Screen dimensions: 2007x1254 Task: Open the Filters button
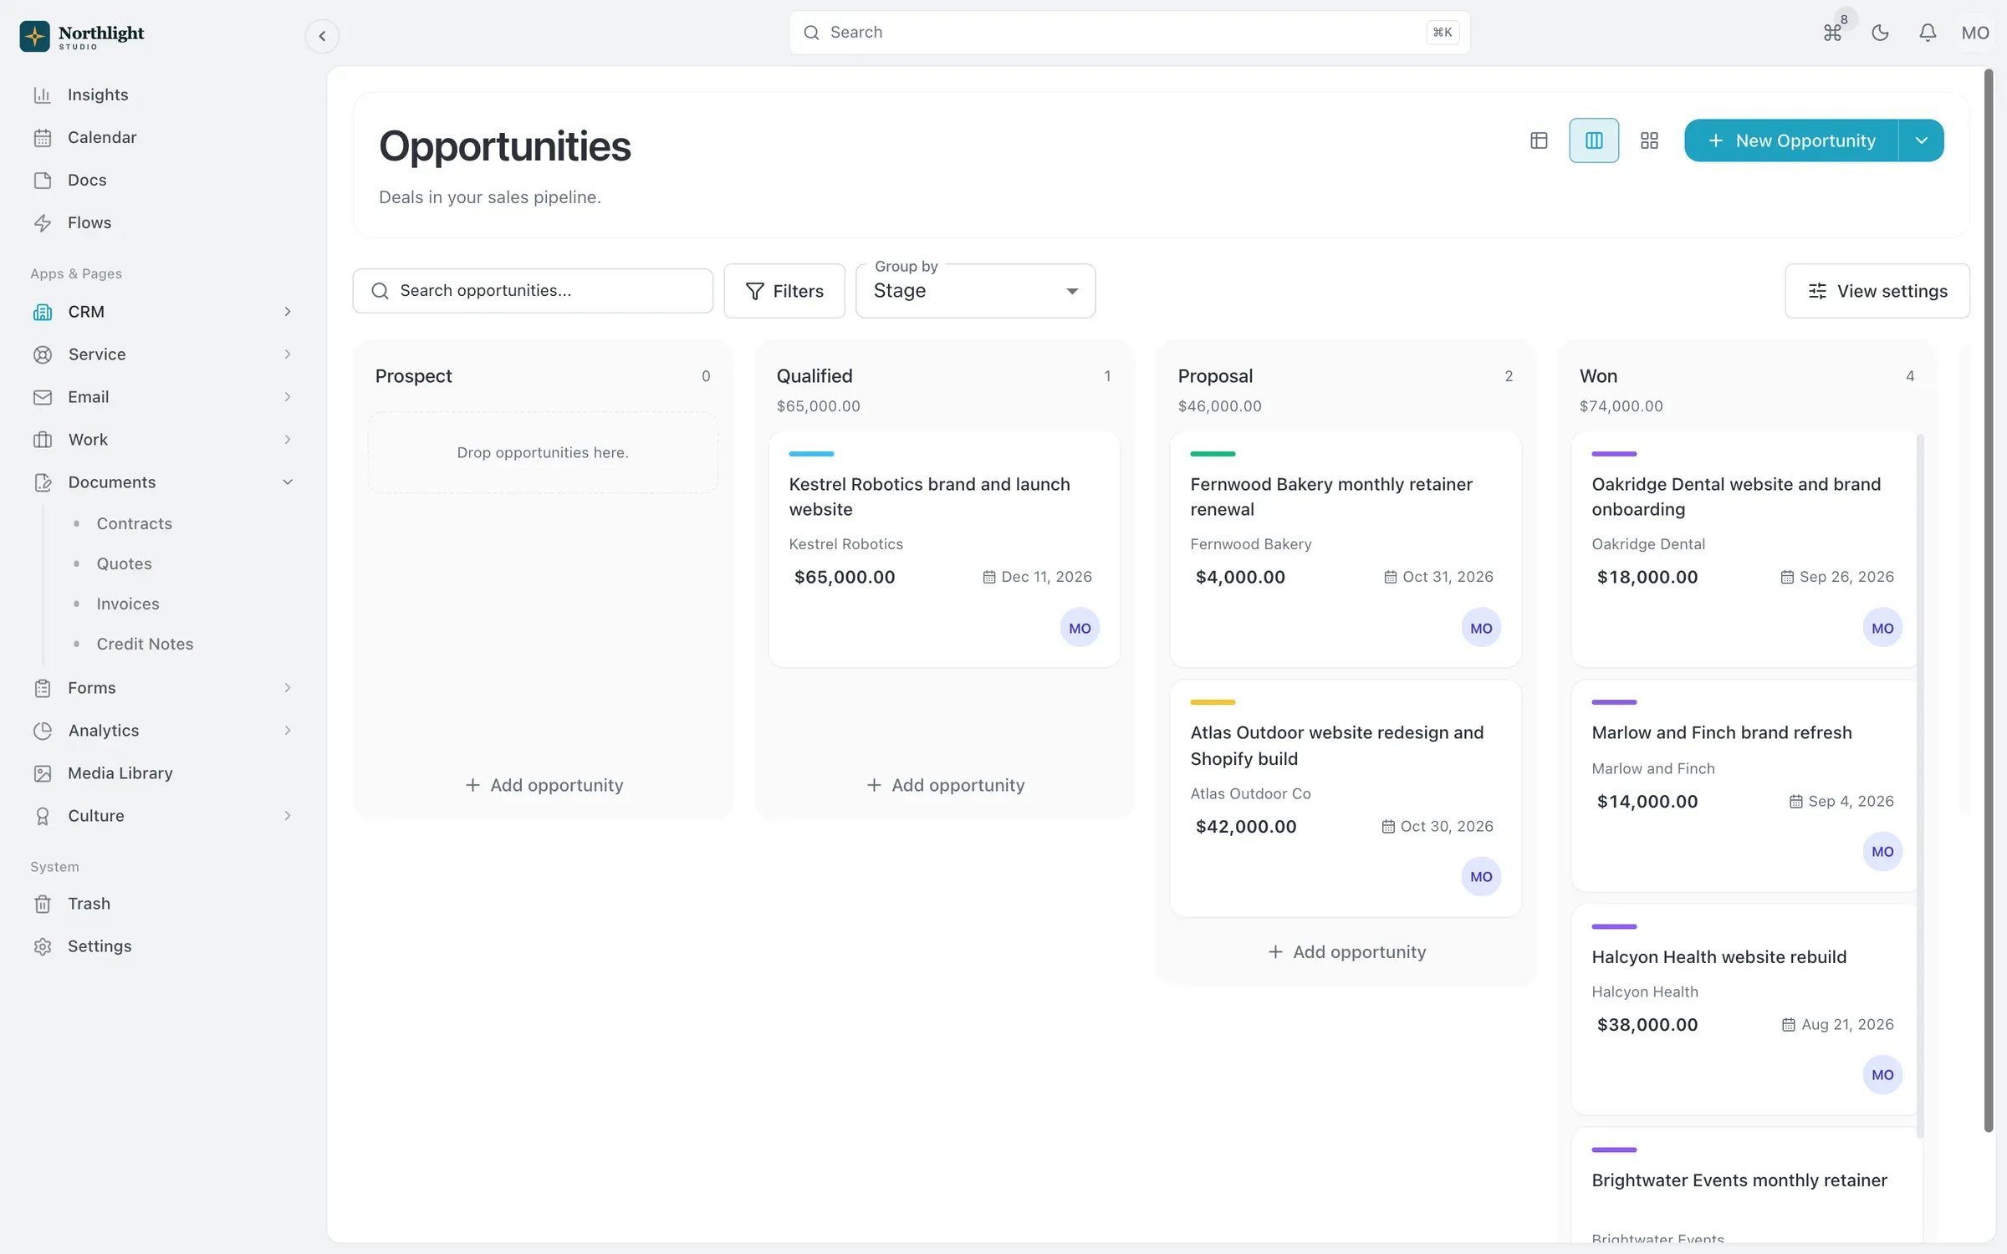784,291
